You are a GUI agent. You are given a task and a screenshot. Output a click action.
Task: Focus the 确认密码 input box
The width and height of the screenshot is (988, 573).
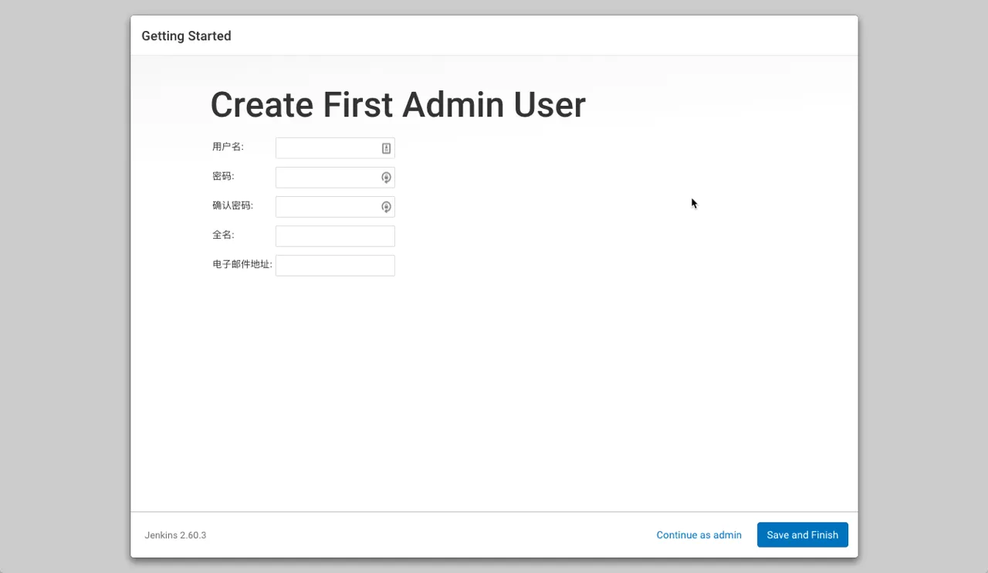point(327,207)
